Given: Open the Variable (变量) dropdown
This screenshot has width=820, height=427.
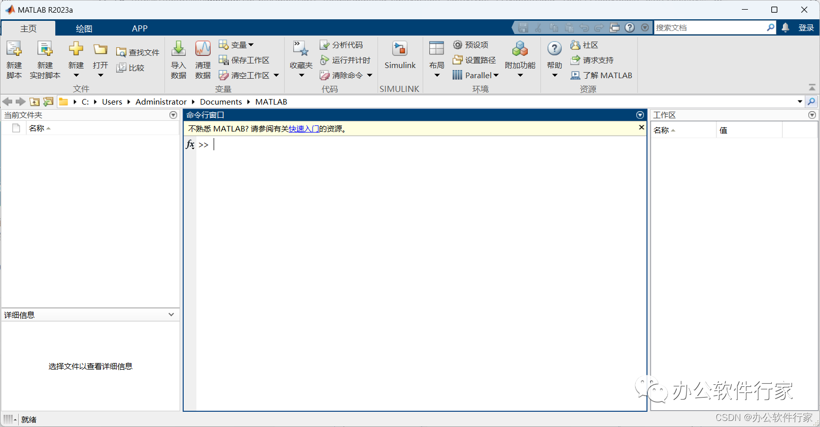Looking at the screenshot, I should [x=236, y=45].
